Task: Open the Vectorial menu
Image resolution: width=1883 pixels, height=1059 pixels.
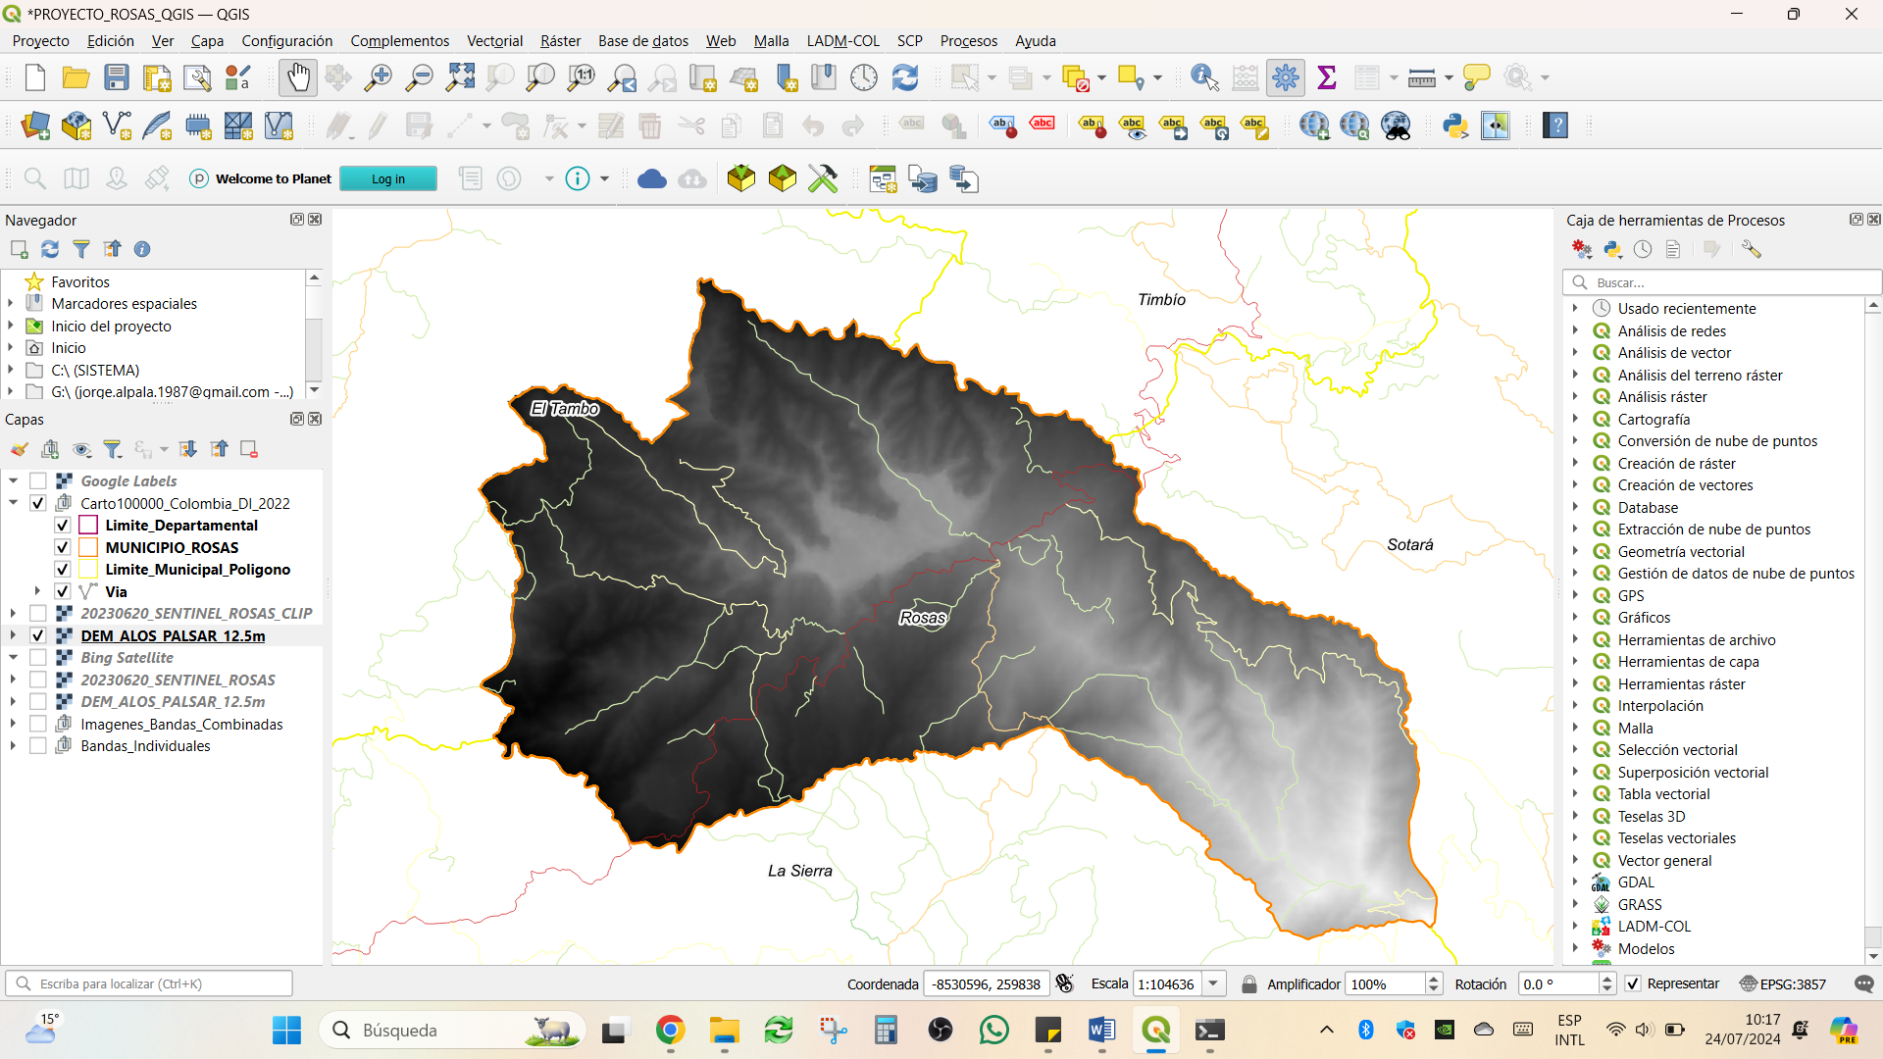Action: [494, 40]
